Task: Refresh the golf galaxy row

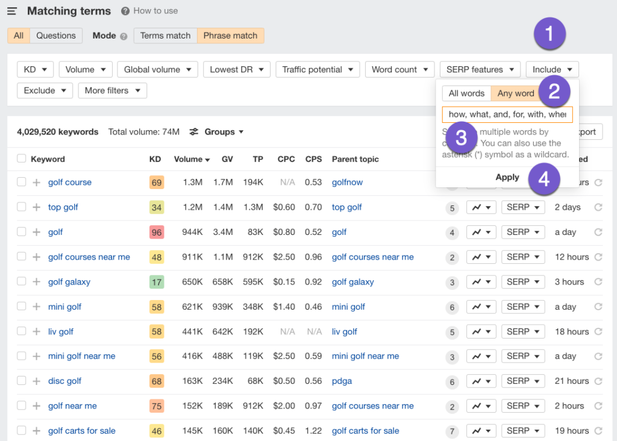Action: click(x=598, y=282)
